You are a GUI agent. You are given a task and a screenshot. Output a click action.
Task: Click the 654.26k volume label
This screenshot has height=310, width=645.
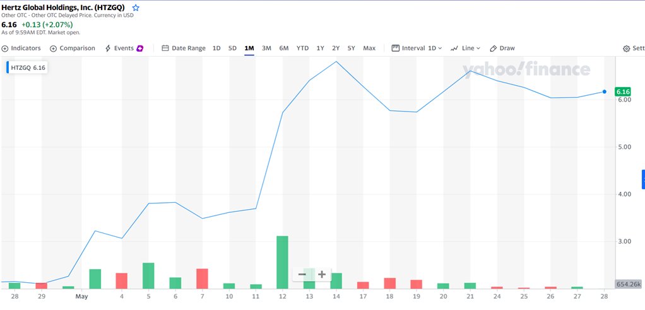coord(629,284)
